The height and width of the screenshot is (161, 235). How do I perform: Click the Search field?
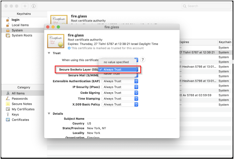pyautogui.click(x=206, y=6)
